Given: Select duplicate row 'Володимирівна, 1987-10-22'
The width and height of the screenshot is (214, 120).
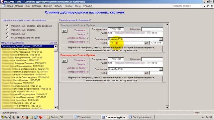Looking at the screenshot, I should [28, 58].
